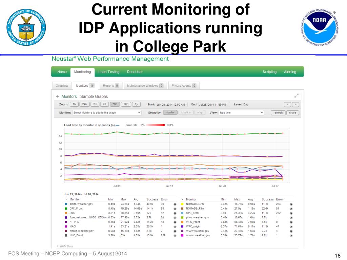This screenshot has width=347, height=260.
Task: Click the yellow NOMADS-GFS color swatch
Action: [182, 204]
